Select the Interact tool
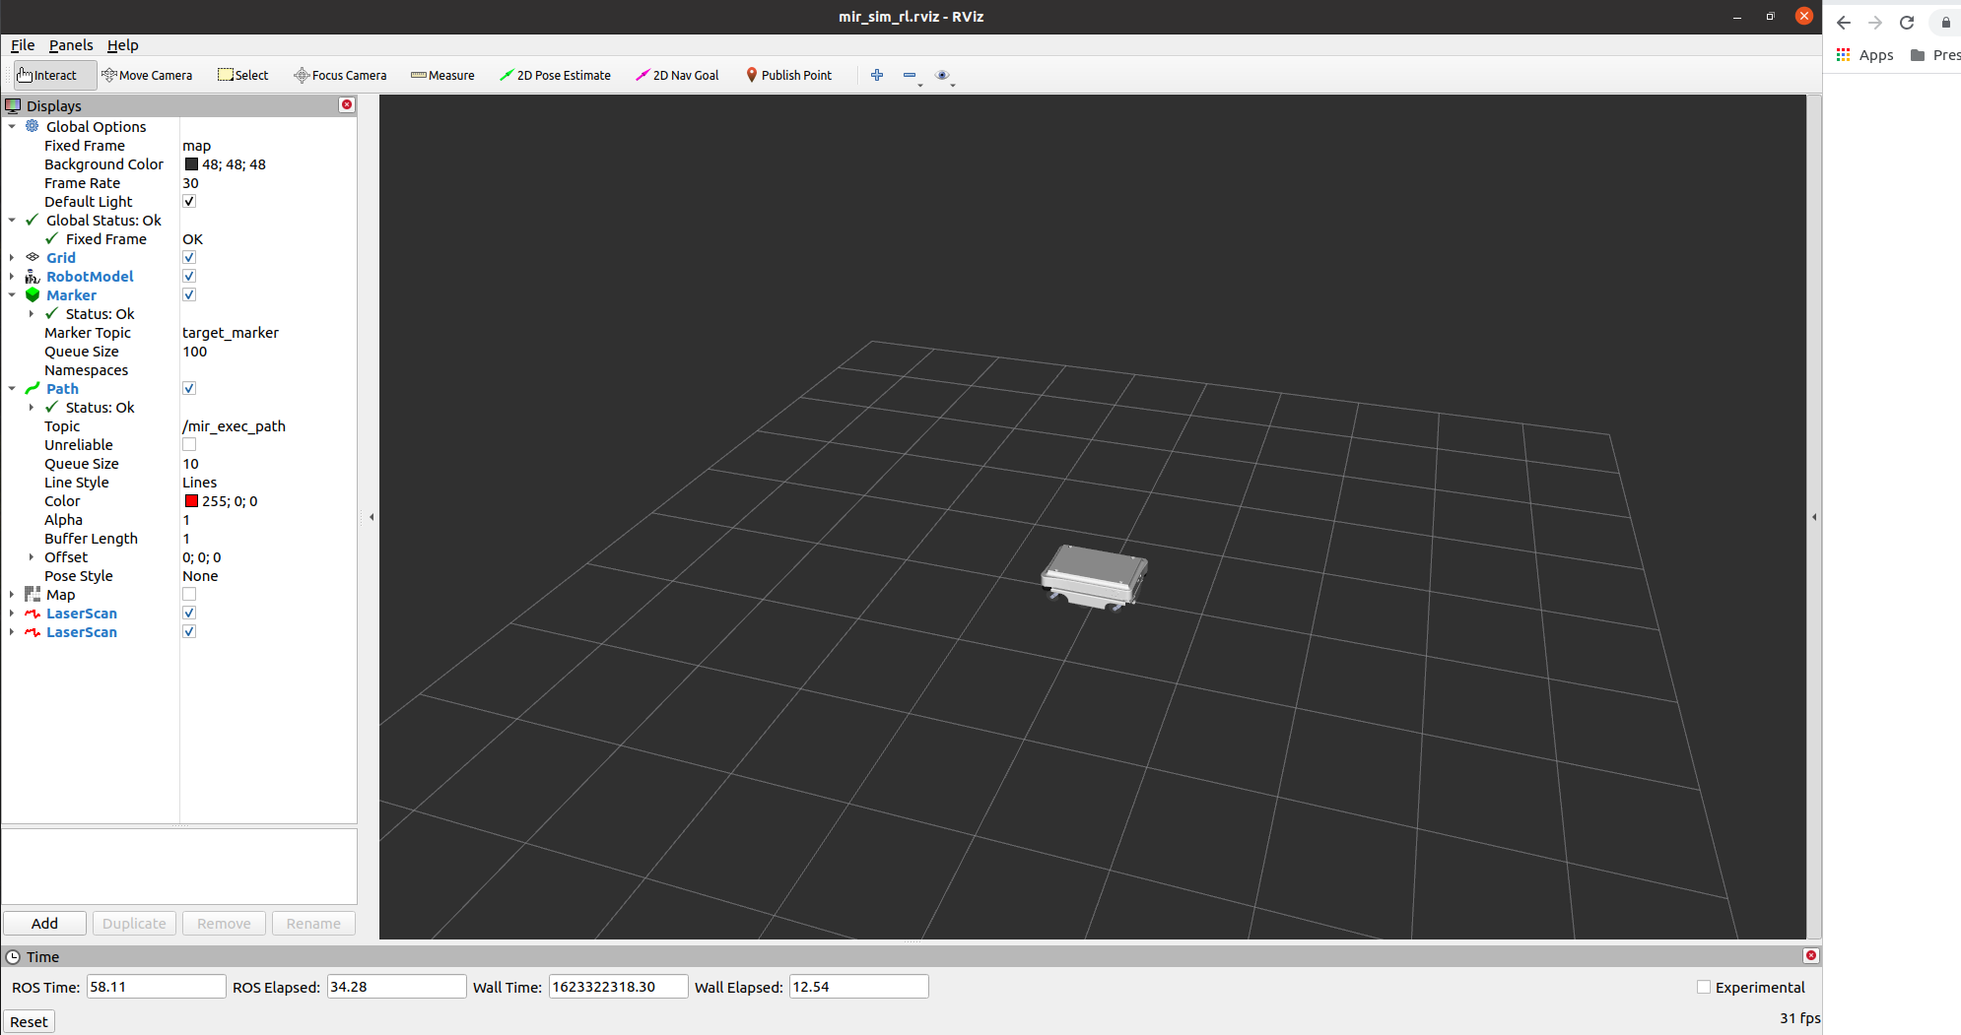The width and height of the screenshot is (1961, 1035). (x=55, y=75)
